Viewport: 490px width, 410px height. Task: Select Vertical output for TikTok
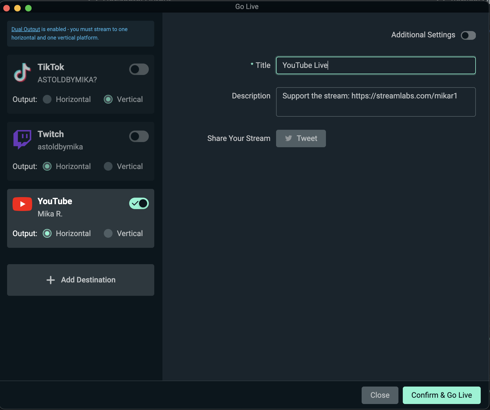(108, 99)
